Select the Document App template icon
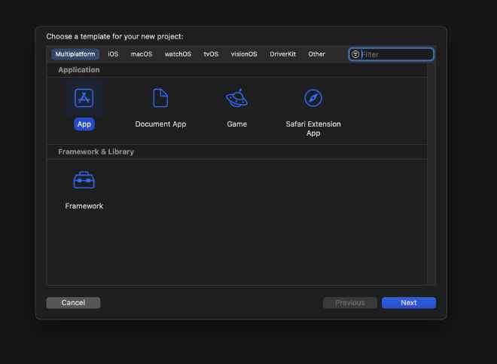This screenshot has height=364, width=497. (160, 98)
